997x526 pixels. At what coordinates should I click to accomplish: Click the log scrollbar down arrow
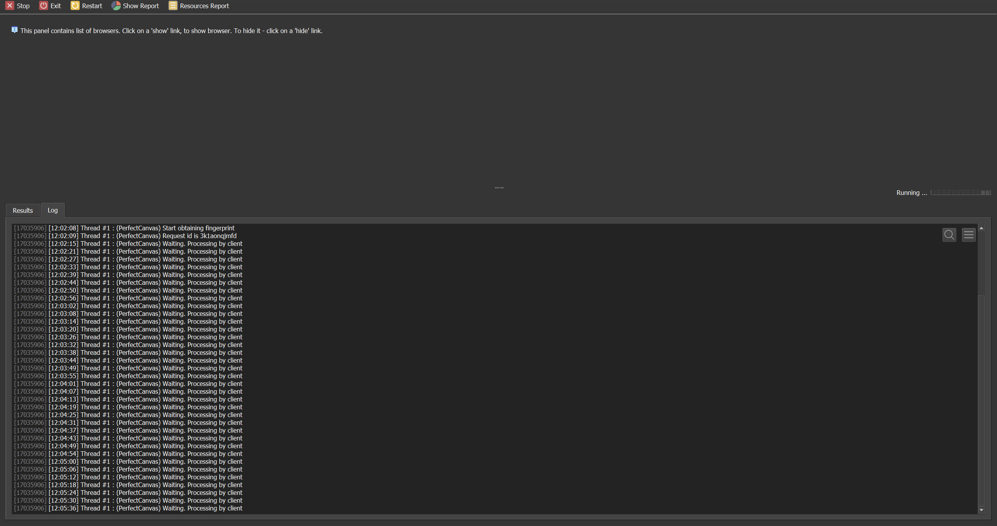click(x=981, y=510)
